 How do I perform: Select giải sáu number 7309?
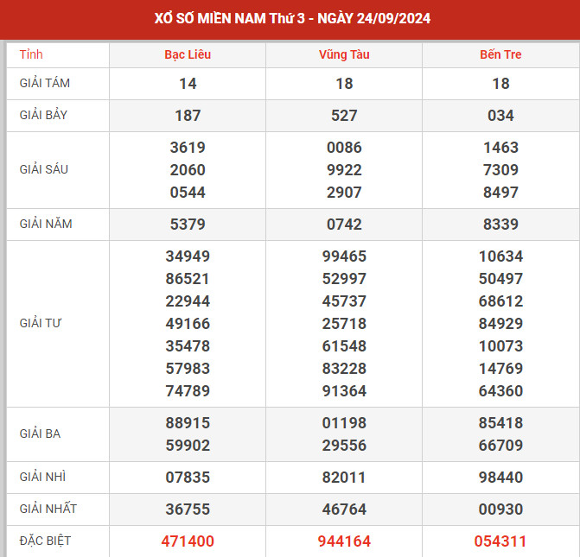click(x=500, y=170)
